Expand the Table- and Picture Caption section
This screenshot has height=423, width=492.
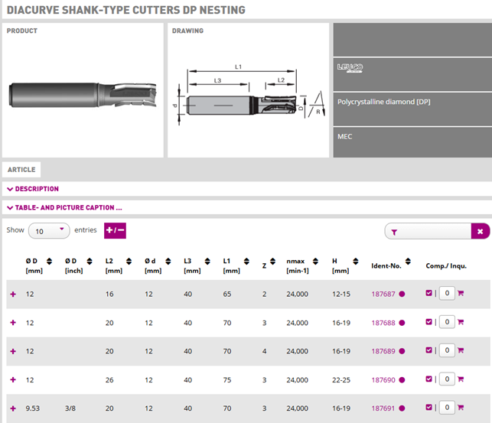(64, 207)
